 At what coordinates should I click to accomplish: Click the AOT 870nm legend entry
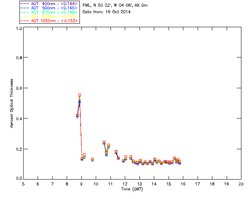pos(49,16)
